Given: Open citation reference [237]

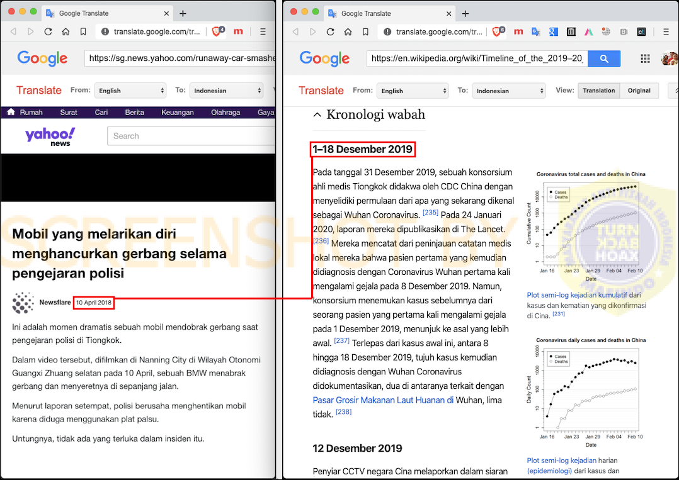Looking at the screenshot, I should pos(341,341).
